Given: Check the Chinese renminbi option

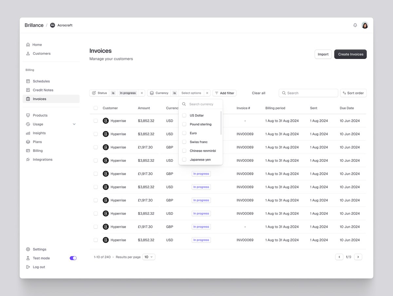Looking at the screenshot, I should tap(184, 151).
